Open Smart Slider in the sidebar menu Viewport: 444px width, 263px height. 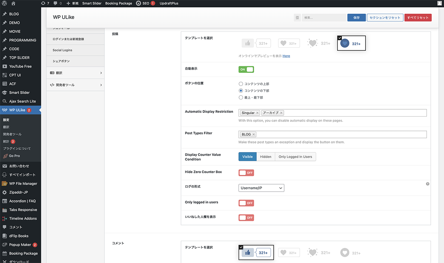pyautogui.click(x=19, y=92)
